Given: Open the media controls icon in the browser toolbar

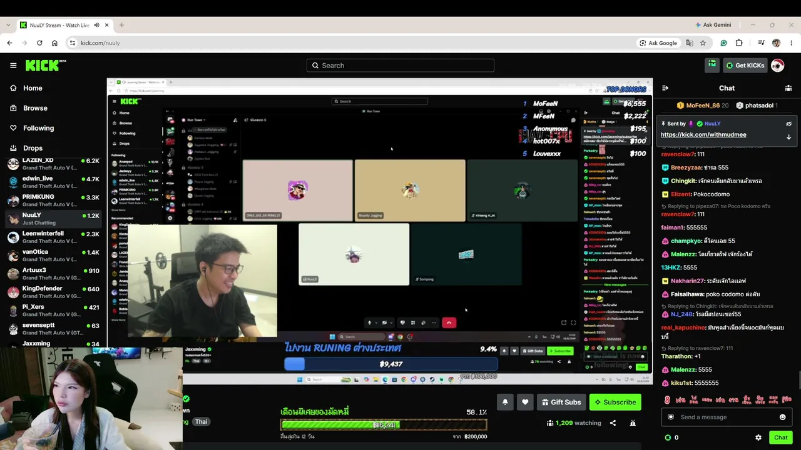Looking at the screenshot, I should tap(761, 43).
